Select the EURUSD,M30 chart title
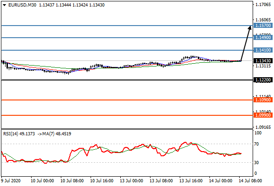 coord(22,5)
